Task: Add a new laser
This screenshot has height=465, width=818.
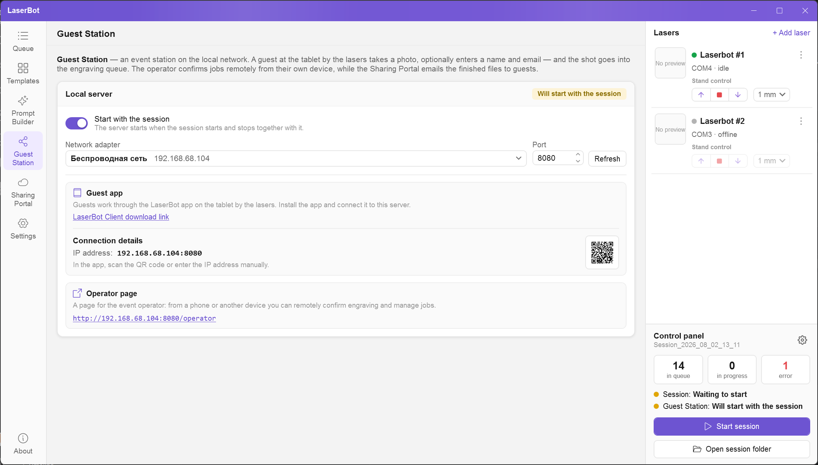Action: pyautogui.click(x=791, y=33)
